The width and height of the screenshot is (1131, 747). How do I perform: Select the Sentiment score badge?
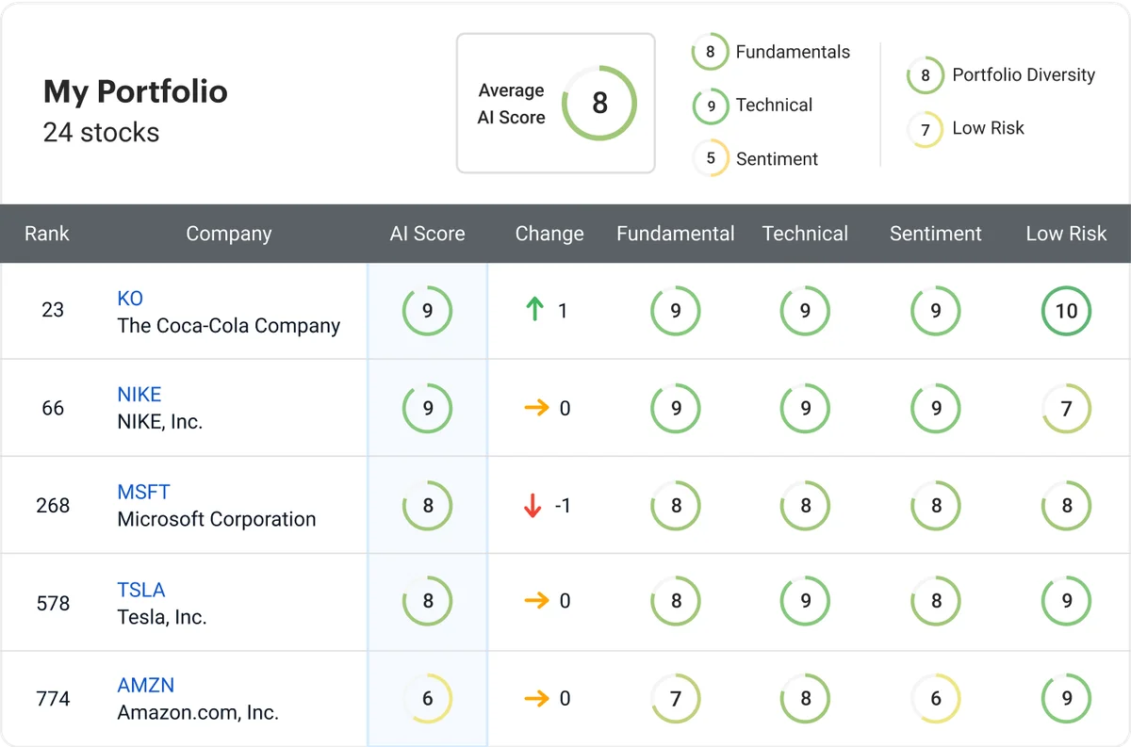tap(710, 158)
